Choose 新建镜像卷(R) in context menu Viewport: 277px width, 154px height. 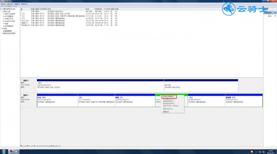pos(169,104)
